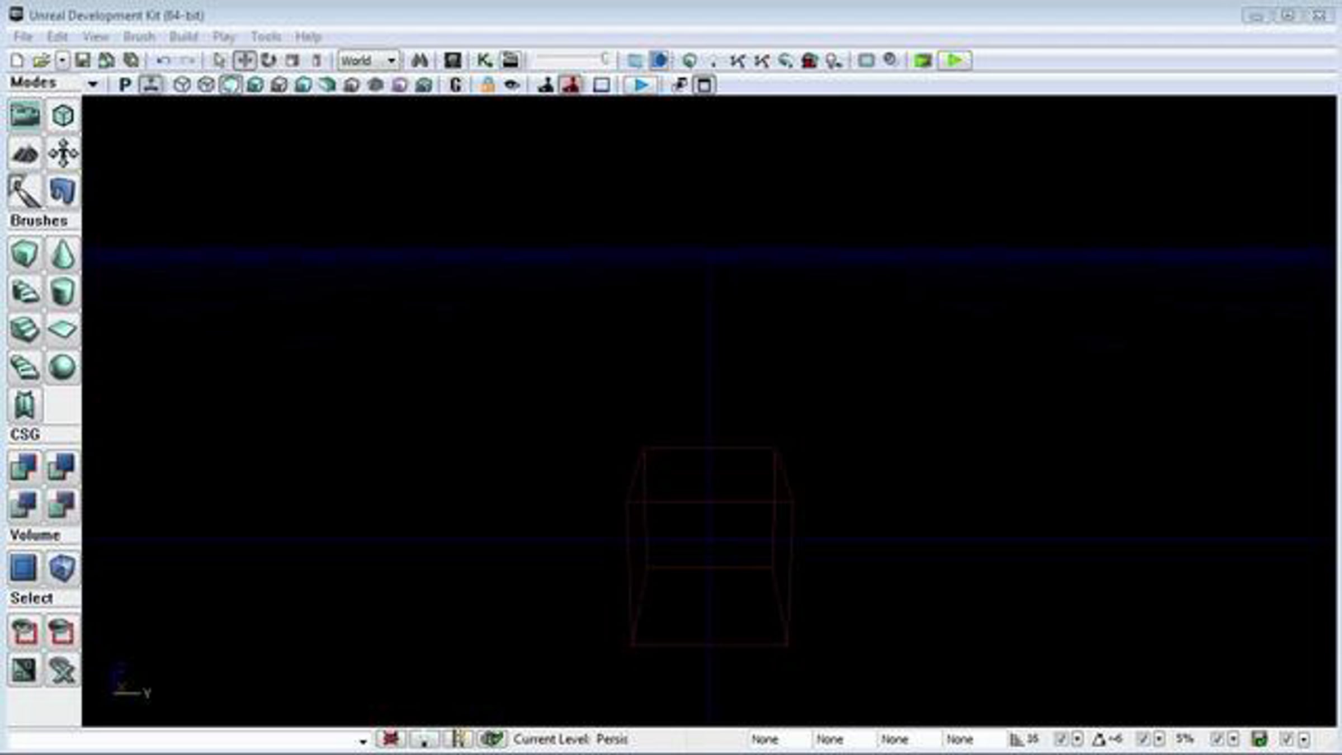The image size is (1342, 755).
Task: Toggle the rotation grid snap checkbox
Action: [1142, 739]
